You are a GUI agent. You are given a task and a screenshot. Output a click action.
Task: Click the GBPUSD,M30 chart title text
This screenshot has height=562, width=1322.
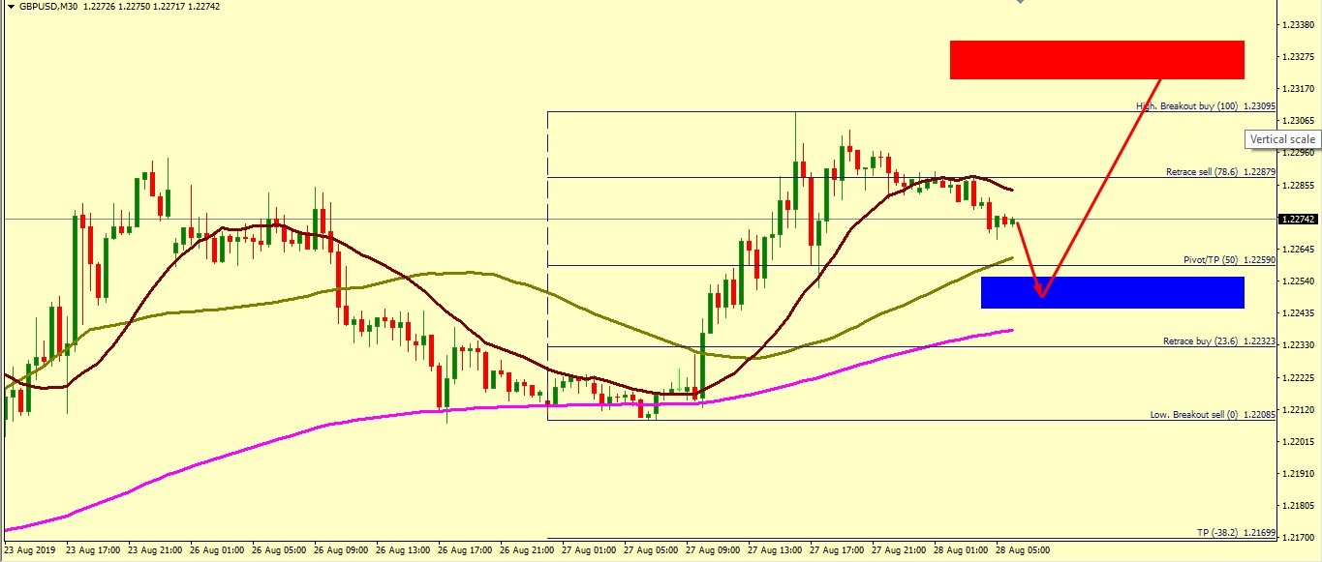(48, 7)
